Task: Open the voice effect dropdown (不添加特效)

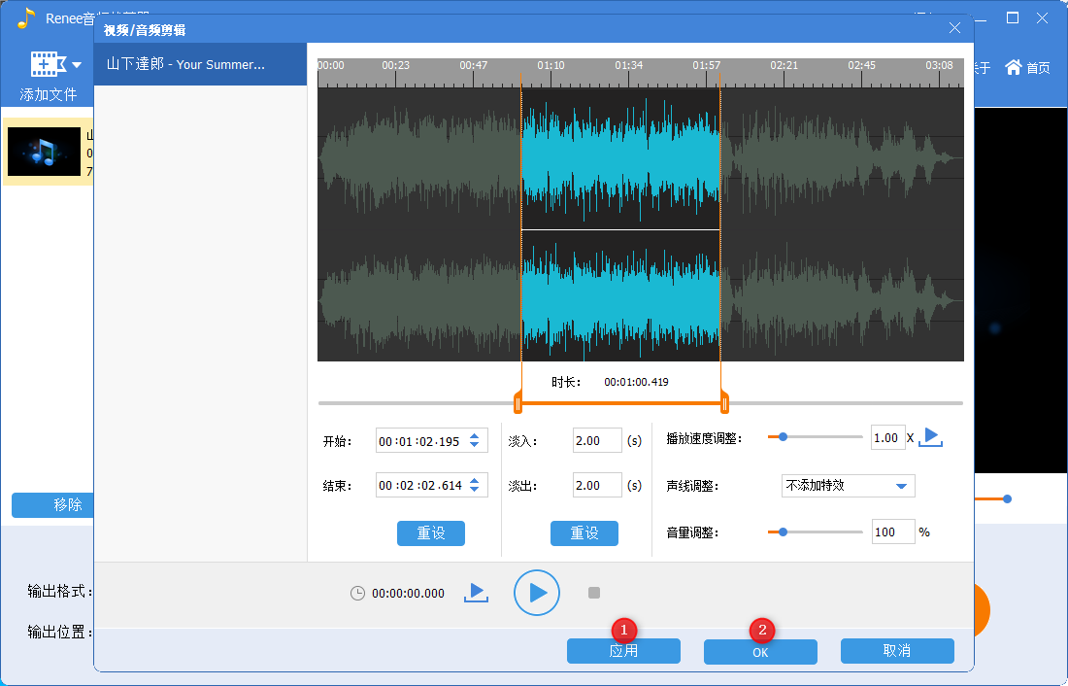Action: (848, 486)
